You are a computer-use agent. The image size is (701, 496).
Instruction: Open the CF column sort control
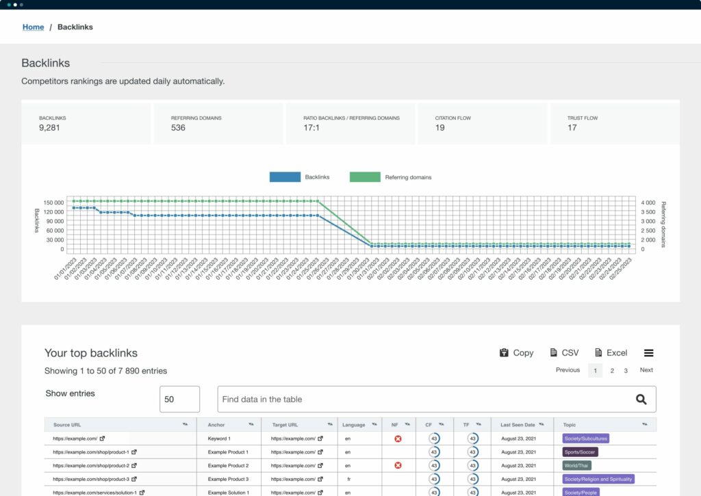(441, 423)
